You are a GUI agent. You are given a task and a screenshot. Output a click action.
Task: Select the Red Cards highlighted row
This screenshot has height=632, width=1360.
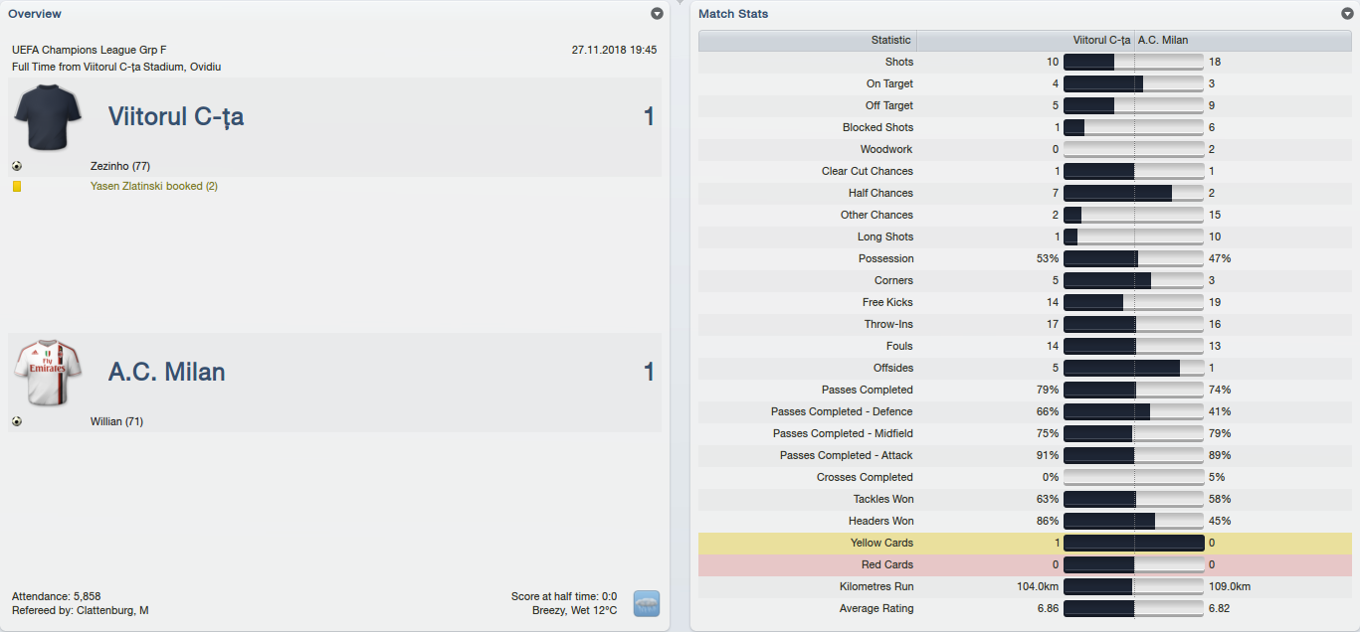1025,564
